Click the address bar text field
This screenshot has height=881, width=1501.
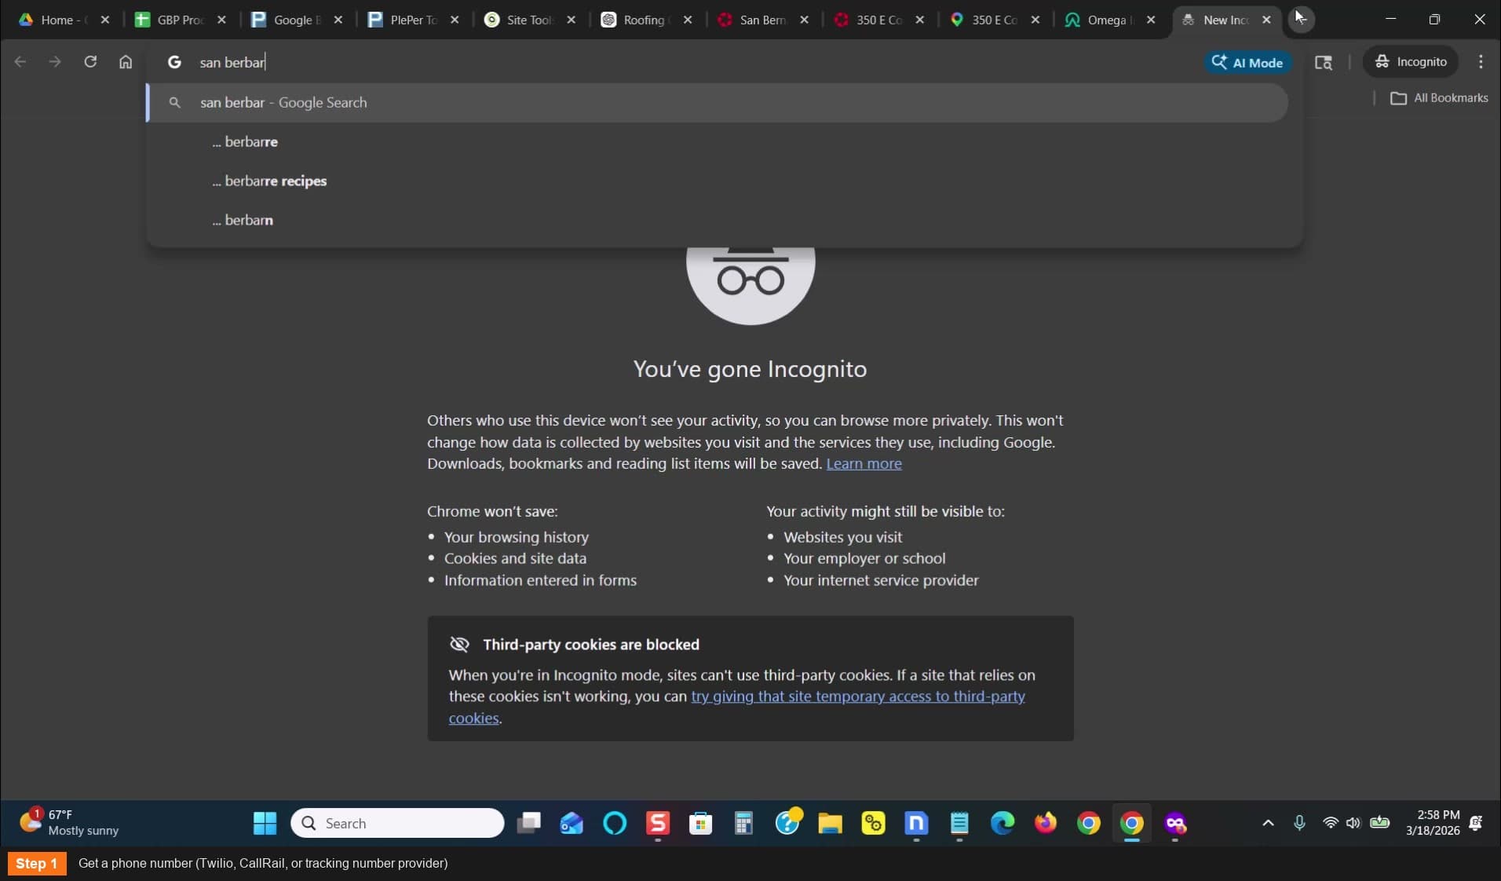tap(691, 62)
